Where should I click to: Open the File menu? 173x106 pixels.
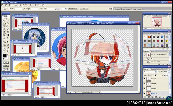click(x=2, y=5)
